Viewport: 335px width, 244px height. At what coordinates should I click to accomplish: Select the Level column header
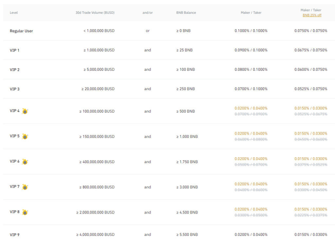(14, 13)
